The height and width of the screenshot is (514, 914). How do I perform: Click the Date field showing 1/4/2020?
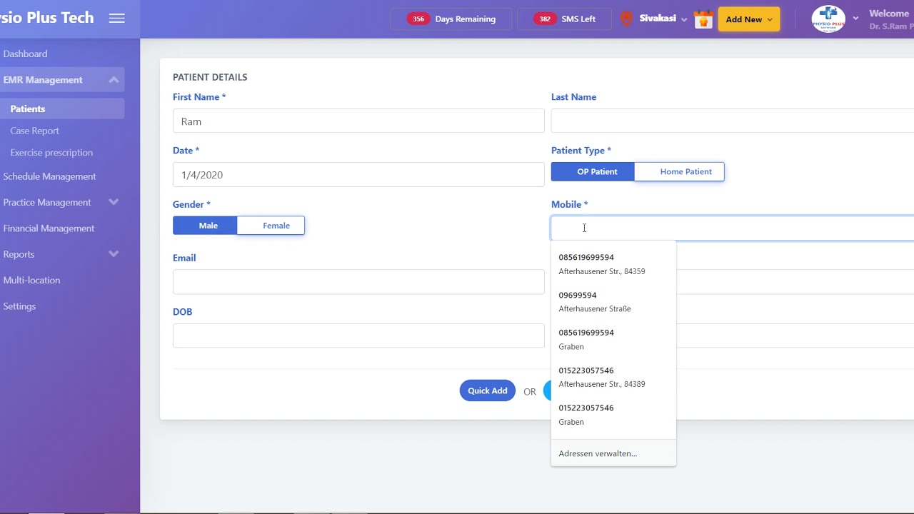[358, 175]
